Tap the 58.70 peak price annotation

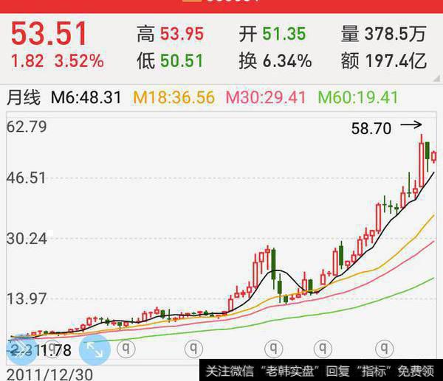click(371, 129)
